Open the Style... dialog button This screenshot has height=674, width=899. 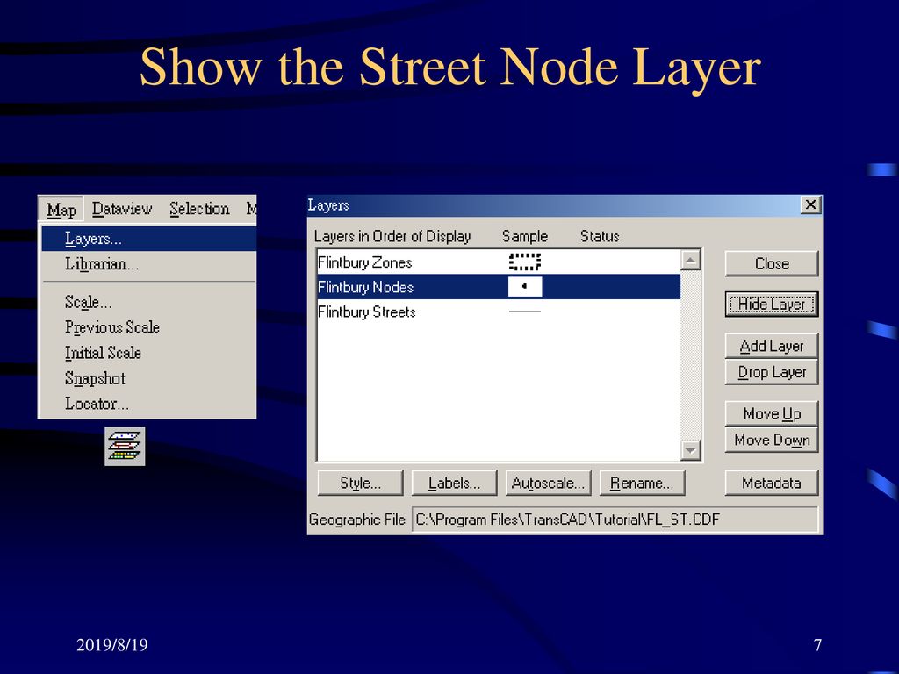pyautogui.click(x=361, y=483)
